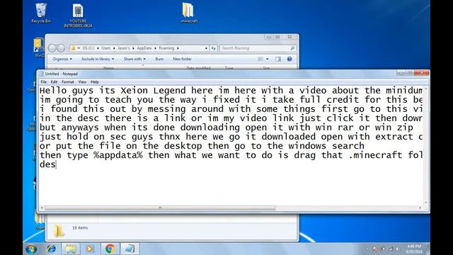Click the Notepad icon in the title bar
Image resolution: width=453 pixels, height=255 pixels.
tap(41, 74)
